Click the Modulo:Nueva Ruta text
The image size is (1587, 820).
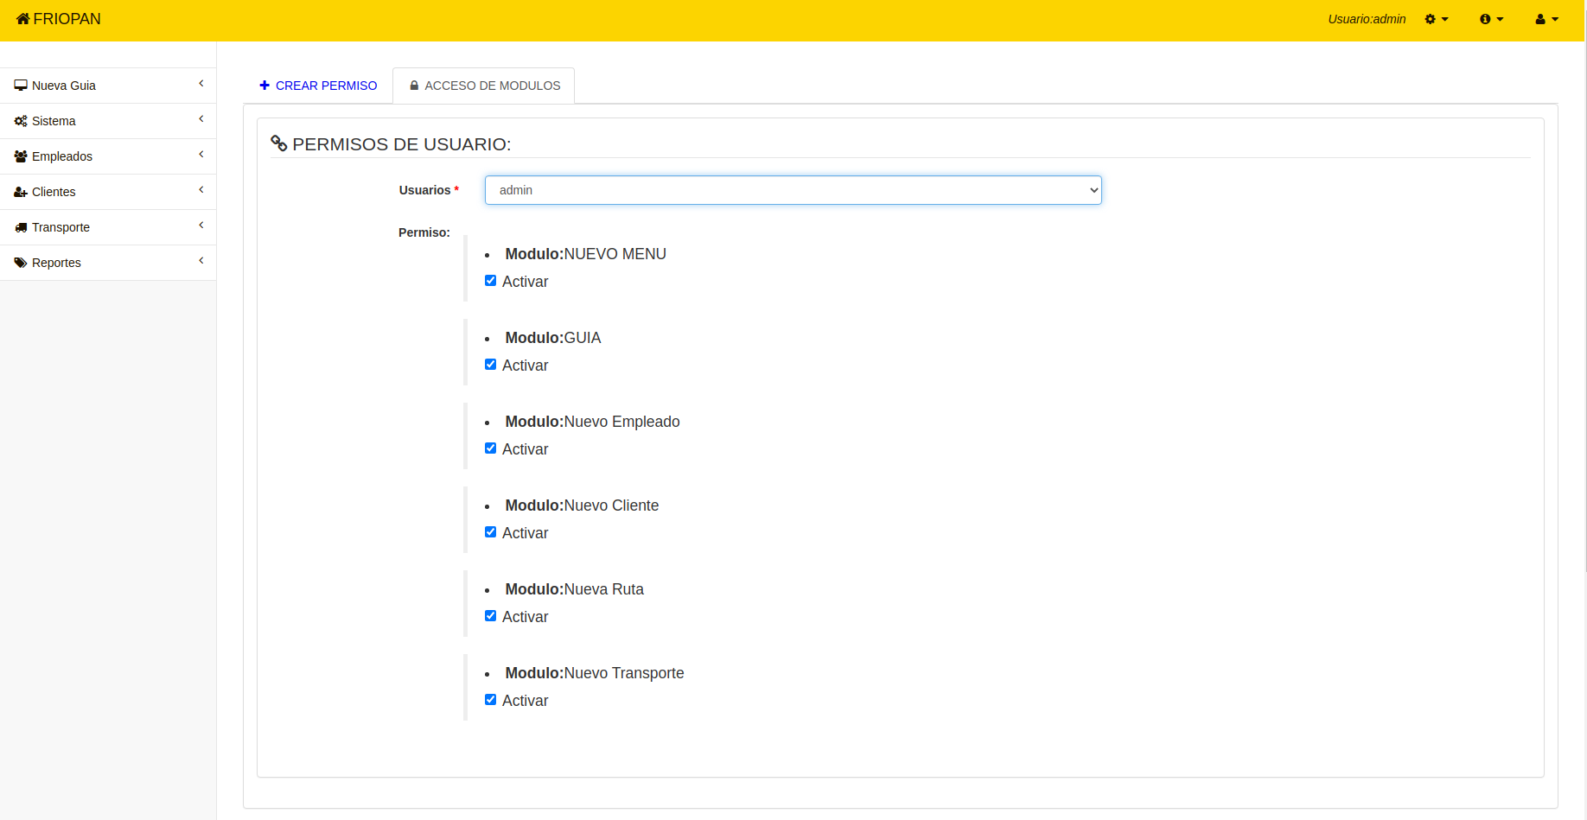click(x=575, y=589)
